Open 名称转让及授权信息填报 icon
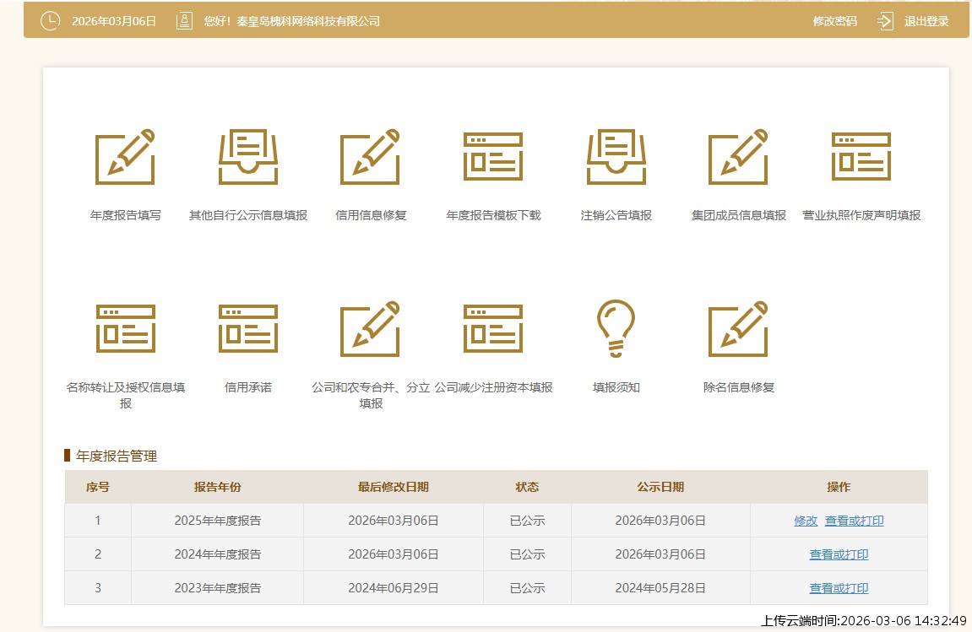Image resolution: width=972 pixels, height=632 pixels. pyautogui.click(x=125, y=329)
